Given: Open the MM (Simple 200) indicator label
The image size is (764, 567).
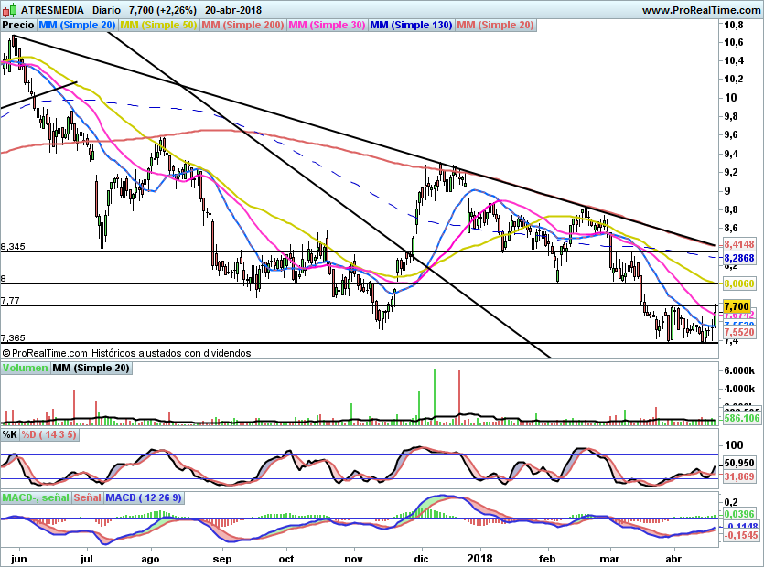Looking at the screenshot, I should (x=242, y=26).
